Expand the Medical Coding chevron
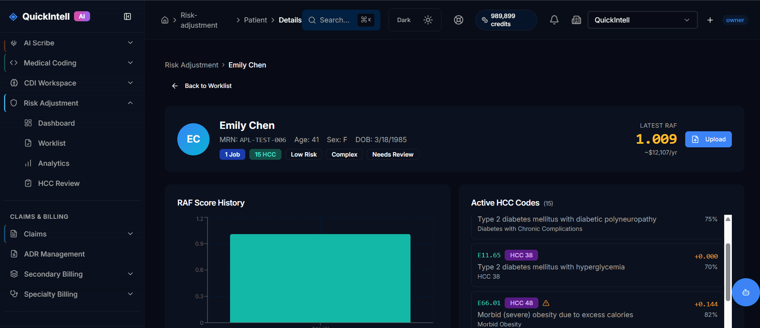This screenshot has height=328, width=760. click(x=130, y=63)
